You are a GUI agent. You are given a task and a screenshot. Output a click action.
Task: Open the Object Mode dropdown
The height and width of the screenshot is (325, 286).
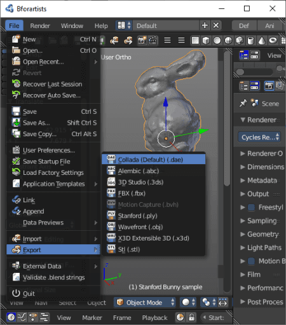pos(145,302)
